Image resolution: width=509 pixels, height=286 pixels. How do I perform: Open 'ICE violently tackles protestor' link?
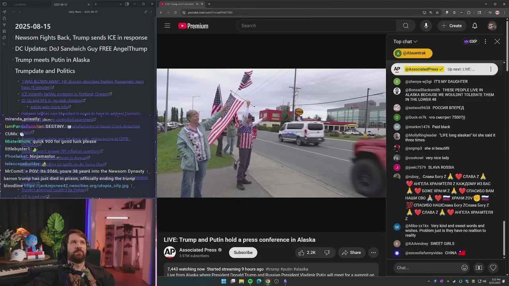[x=65, y=94]
